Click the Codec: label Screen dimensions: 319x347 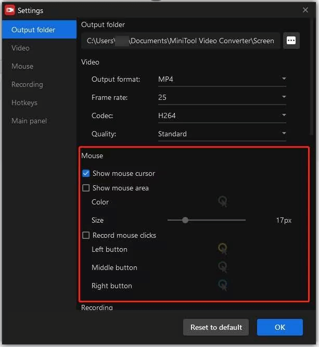pos(103,115)
